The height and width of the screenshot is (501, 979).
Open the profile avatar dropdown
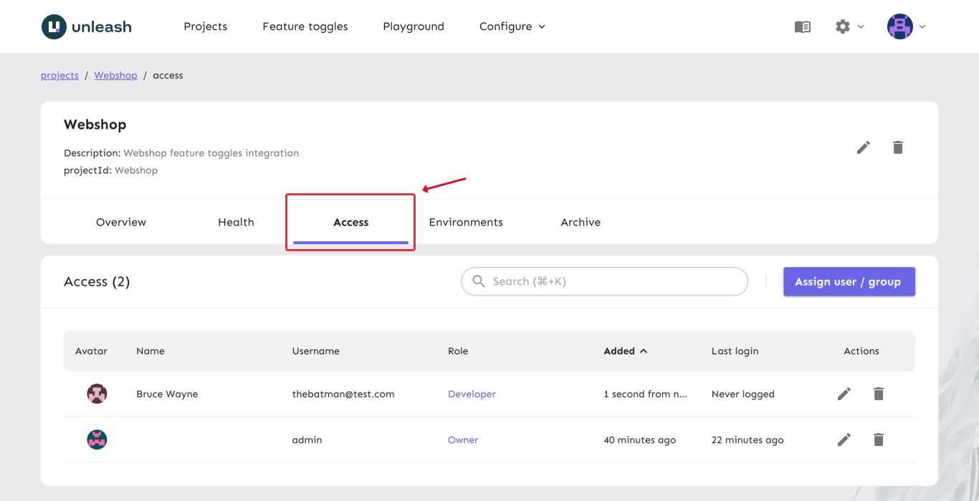(x=904, y=26)
